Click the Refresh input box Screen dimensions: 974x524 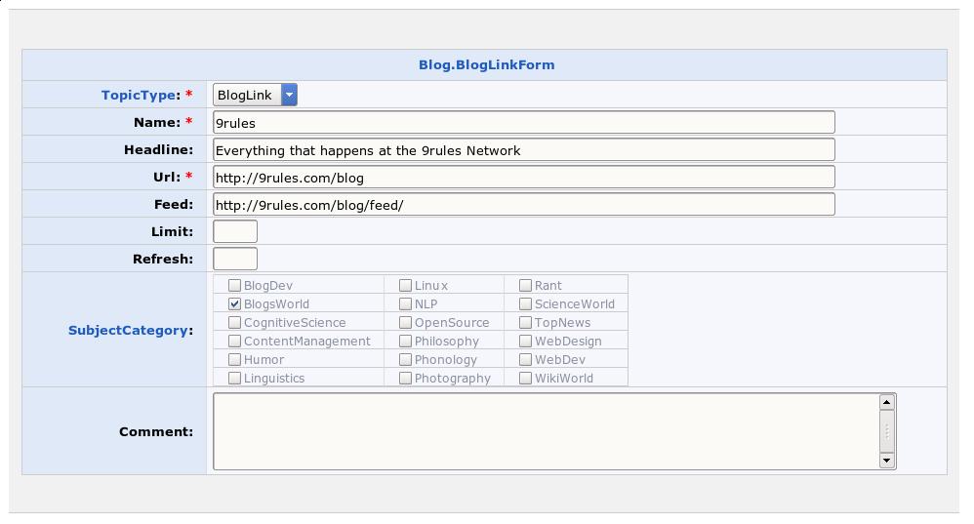tap(235, 259)
